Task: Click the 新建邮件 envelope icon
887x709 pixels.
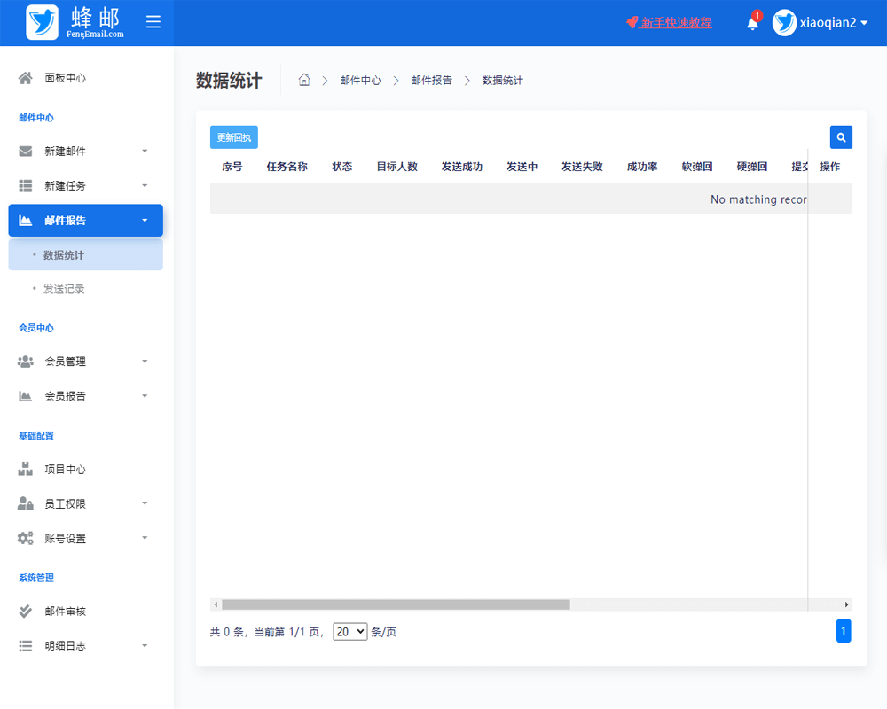Action: point(27,151)
